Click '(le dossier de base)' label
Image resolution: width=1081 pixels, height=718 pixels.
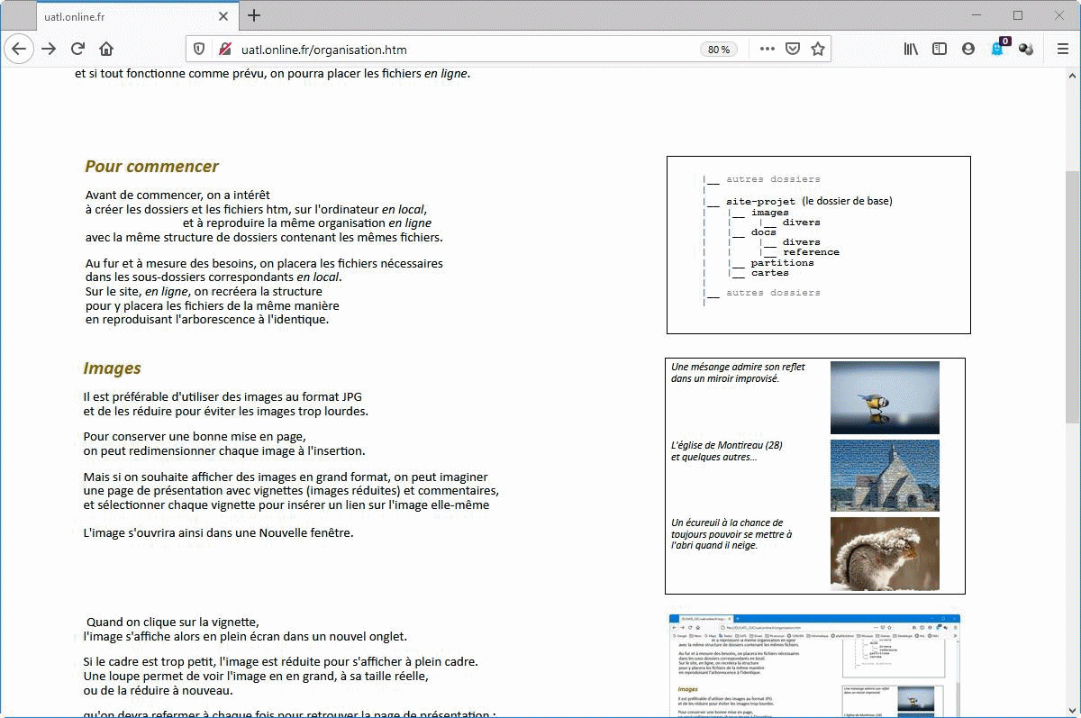coord(847,201)
